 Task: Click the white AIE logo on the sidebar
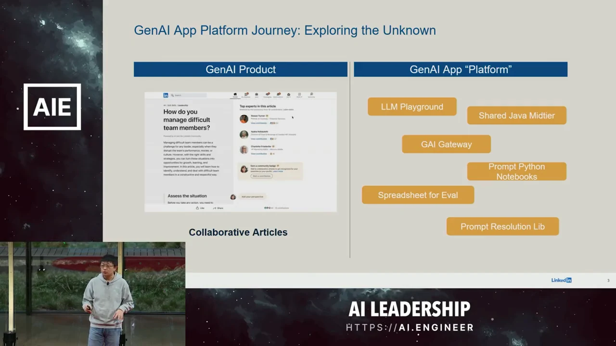52,107
